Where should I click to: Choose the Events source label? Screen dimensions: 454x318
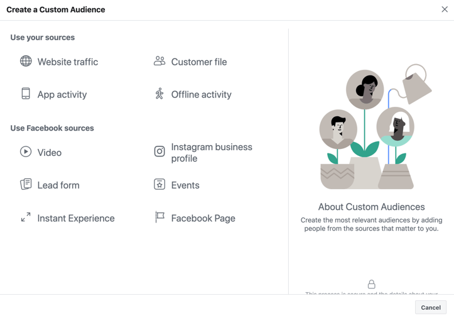click(185, 185)
